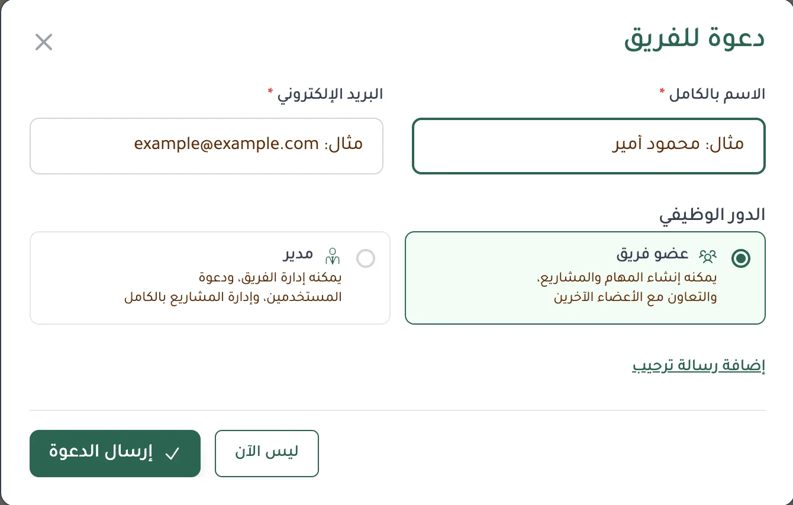Click into the email address field

(206, 146)
